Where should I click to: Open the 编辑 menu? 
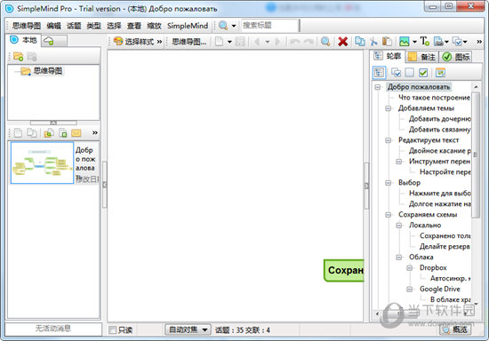(x=53, y=26)
